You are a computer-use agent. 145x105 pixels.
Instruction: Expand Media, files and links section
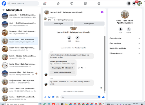click(125, 48)
